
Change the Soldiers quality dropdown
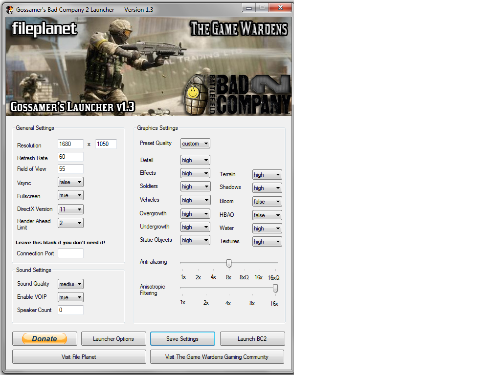195,187
